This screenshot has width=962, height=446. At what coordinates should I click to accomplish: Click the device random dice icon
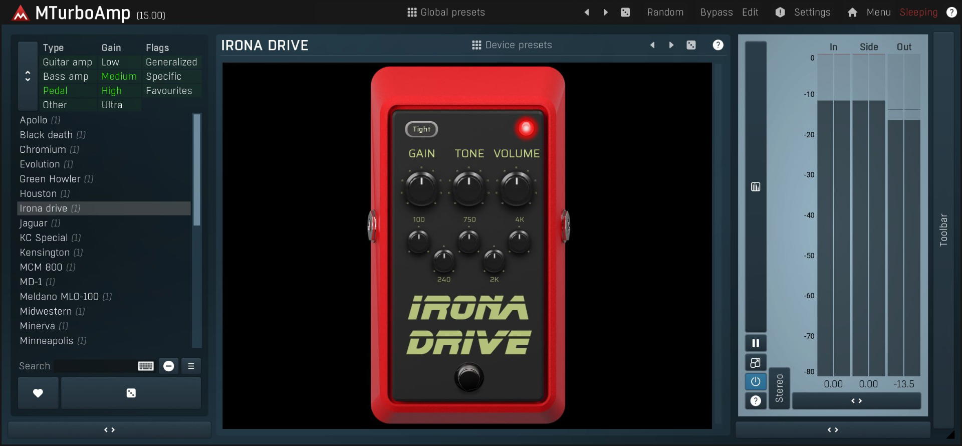click(691, 45)
